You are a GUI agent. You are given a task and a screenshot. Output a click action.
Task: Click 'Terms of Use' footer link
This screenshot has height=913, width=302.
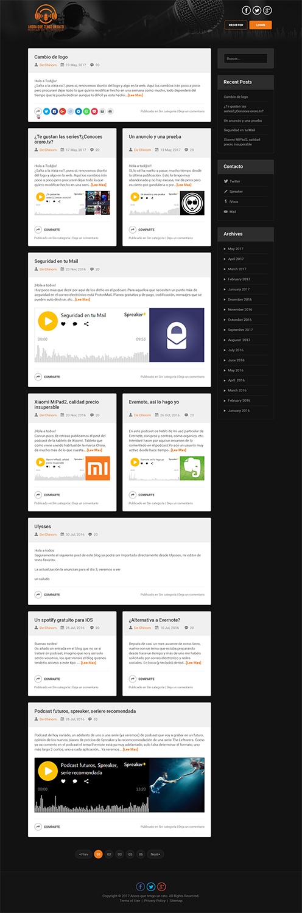[130, 900]
